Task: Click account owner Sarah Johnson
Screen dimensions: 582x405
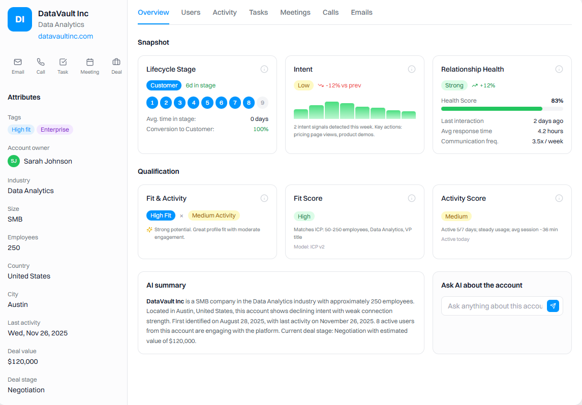Action: [x=47, y=161]
